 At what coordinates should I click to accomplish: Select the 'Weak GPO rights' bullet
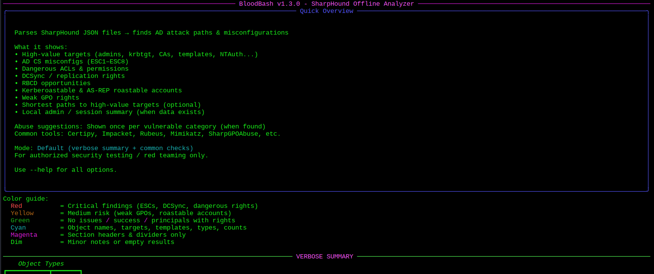pyautogui.click(x=47, y=98)
